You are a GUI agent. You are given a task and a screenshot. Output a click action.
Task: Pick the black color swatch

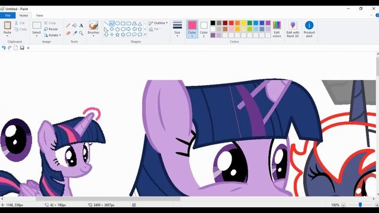pyautogui.click(x=213, y=23)
